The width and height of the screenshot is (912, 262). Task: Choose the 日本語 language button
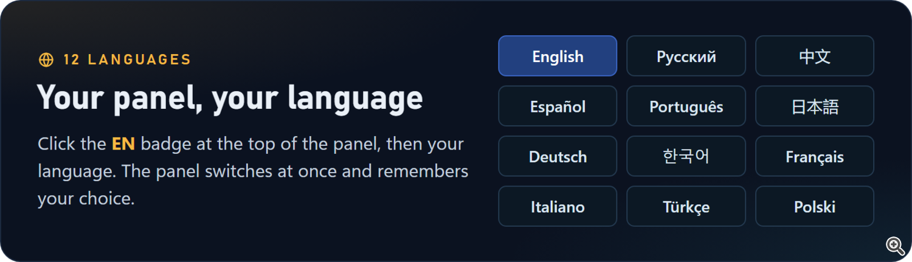(x=815, y=106)
